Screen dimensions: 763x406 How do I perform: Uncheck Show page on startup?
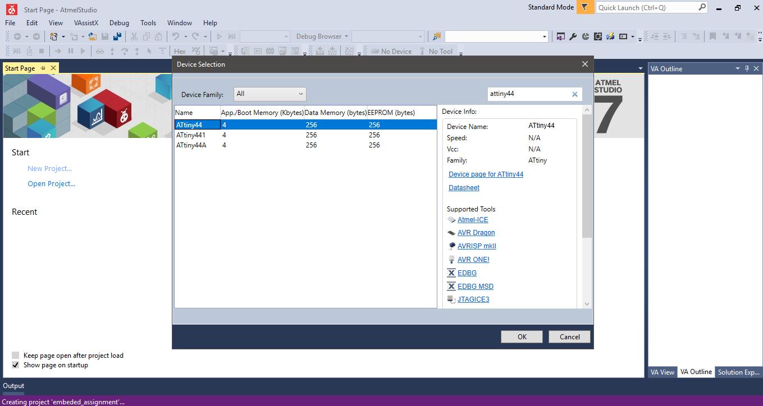(x=15, y=365)
